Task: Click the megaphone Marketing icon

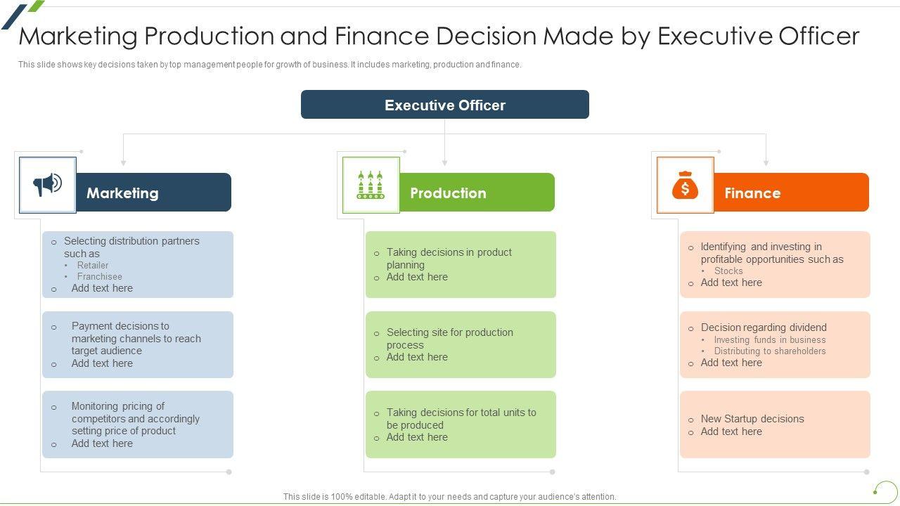Action: [48, 185]
